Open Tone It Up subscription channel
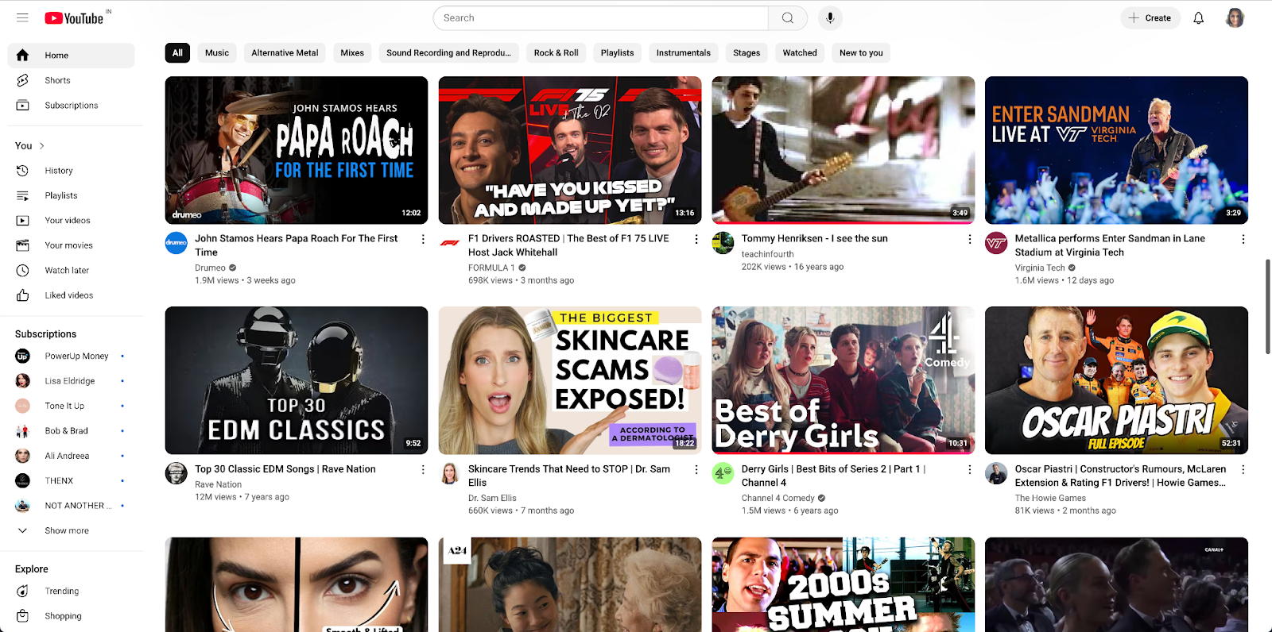Image resolution: width=1272 pixels, height=632 pixels. 71,407
